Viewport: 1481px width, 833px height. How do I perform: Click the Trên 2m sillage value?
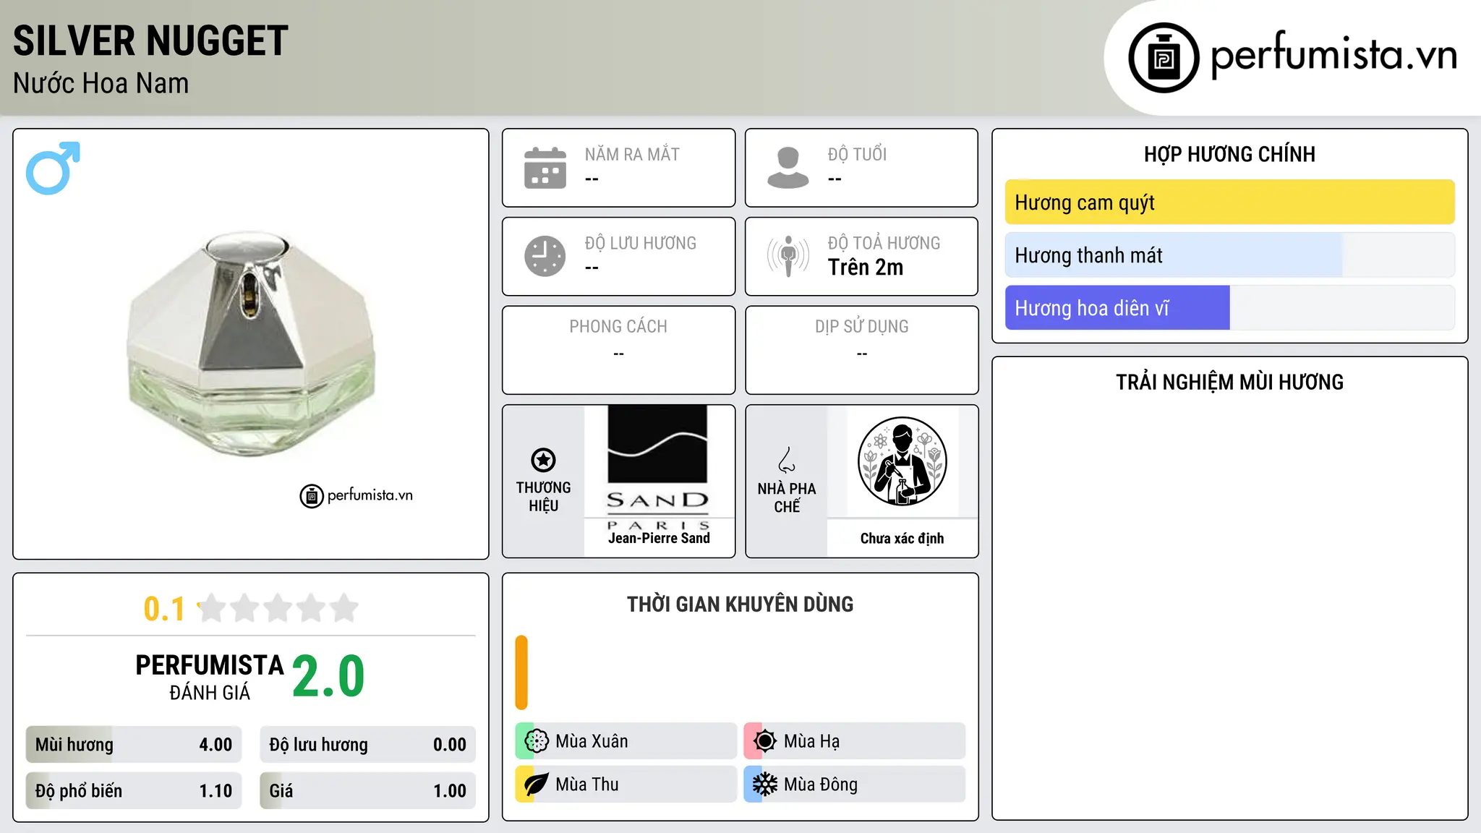pos(866,268)
